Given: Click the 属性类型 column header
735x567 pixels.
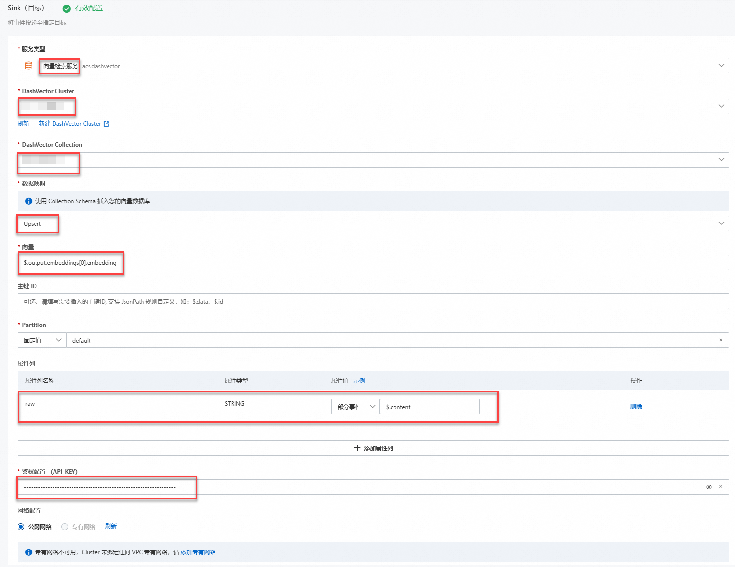Looking at the screenshot, I should 236,381.
